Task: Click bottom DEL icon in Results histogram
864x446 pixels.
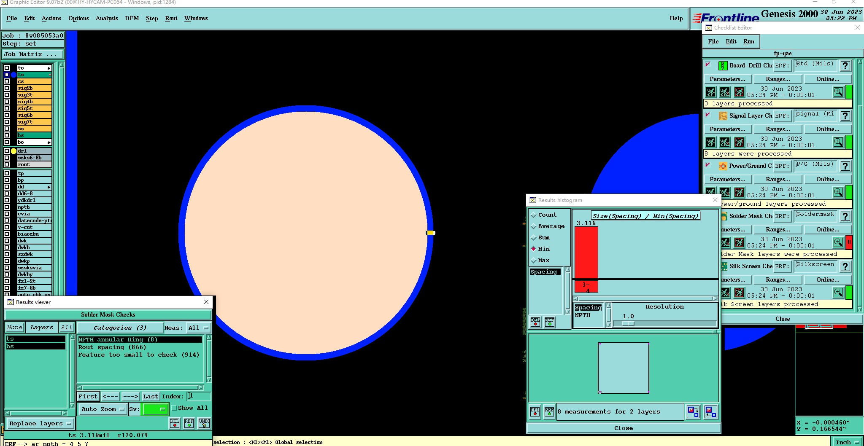Action: point(535,411)
